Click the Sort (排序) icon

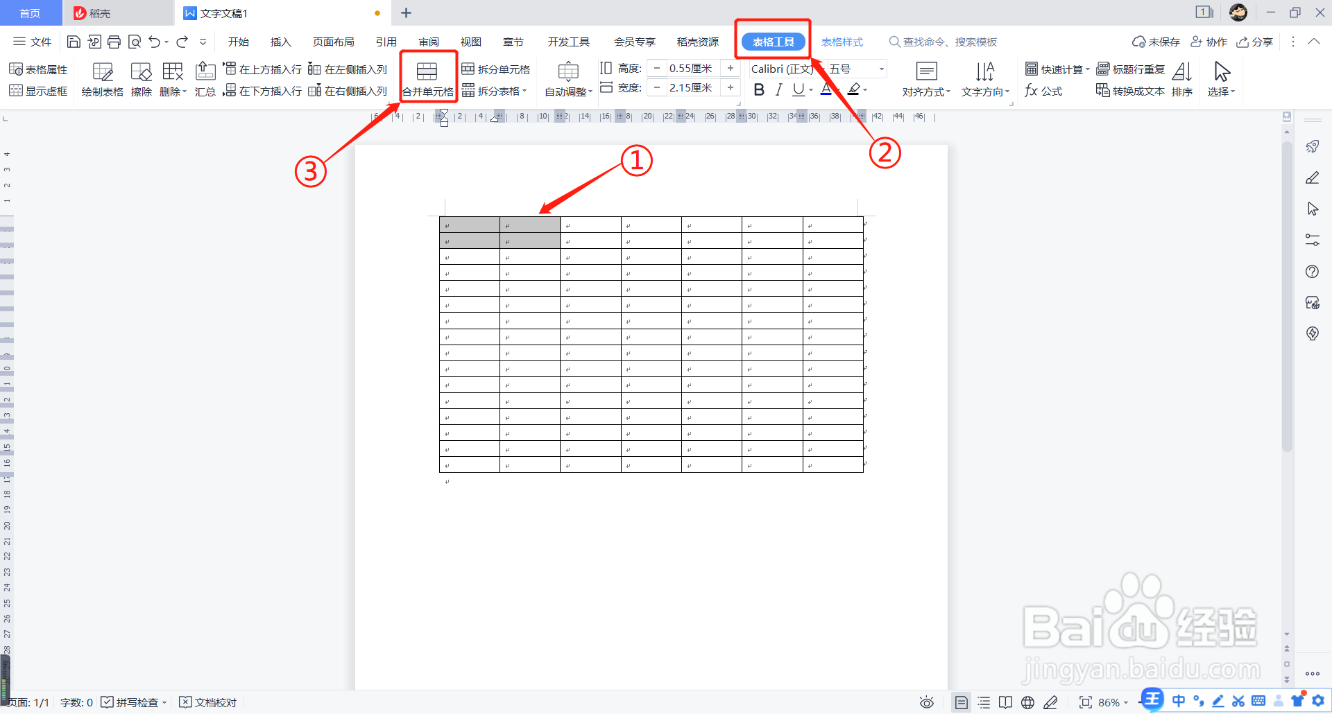[1182, 78]
